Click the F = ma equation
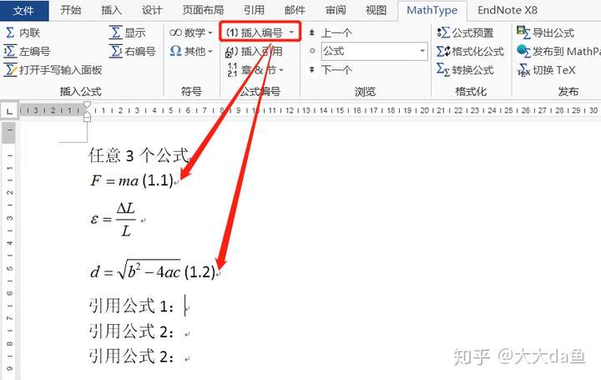Viewport: 601px width, 380px height. pos(114,180)
